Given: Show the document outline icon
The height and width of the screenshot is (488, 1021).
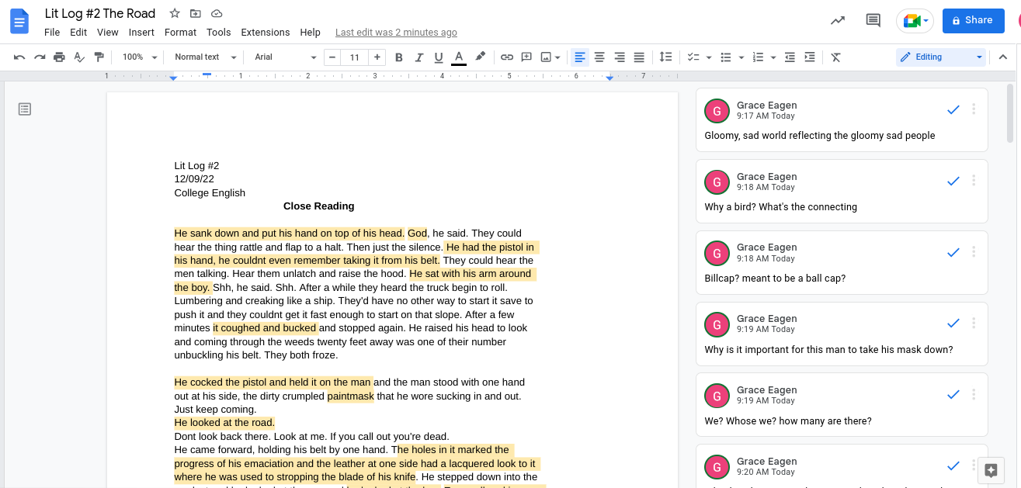Looking at the screenshot, I should pos(25,109).
